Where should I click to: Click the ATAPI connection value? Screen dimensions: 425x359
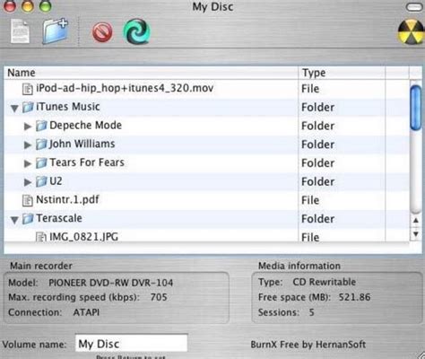pyautogui.click(x=86, y=312)
